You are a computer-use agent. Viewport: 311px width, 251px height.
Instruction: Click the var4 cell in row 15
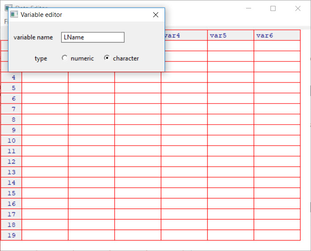point(184,193)
